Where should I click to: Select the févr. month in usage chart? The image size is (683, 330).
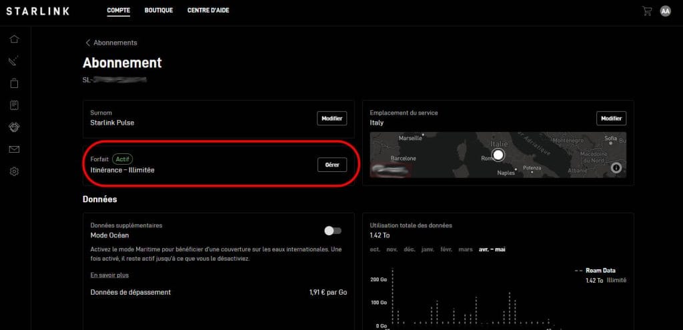(x=446, y=249)
